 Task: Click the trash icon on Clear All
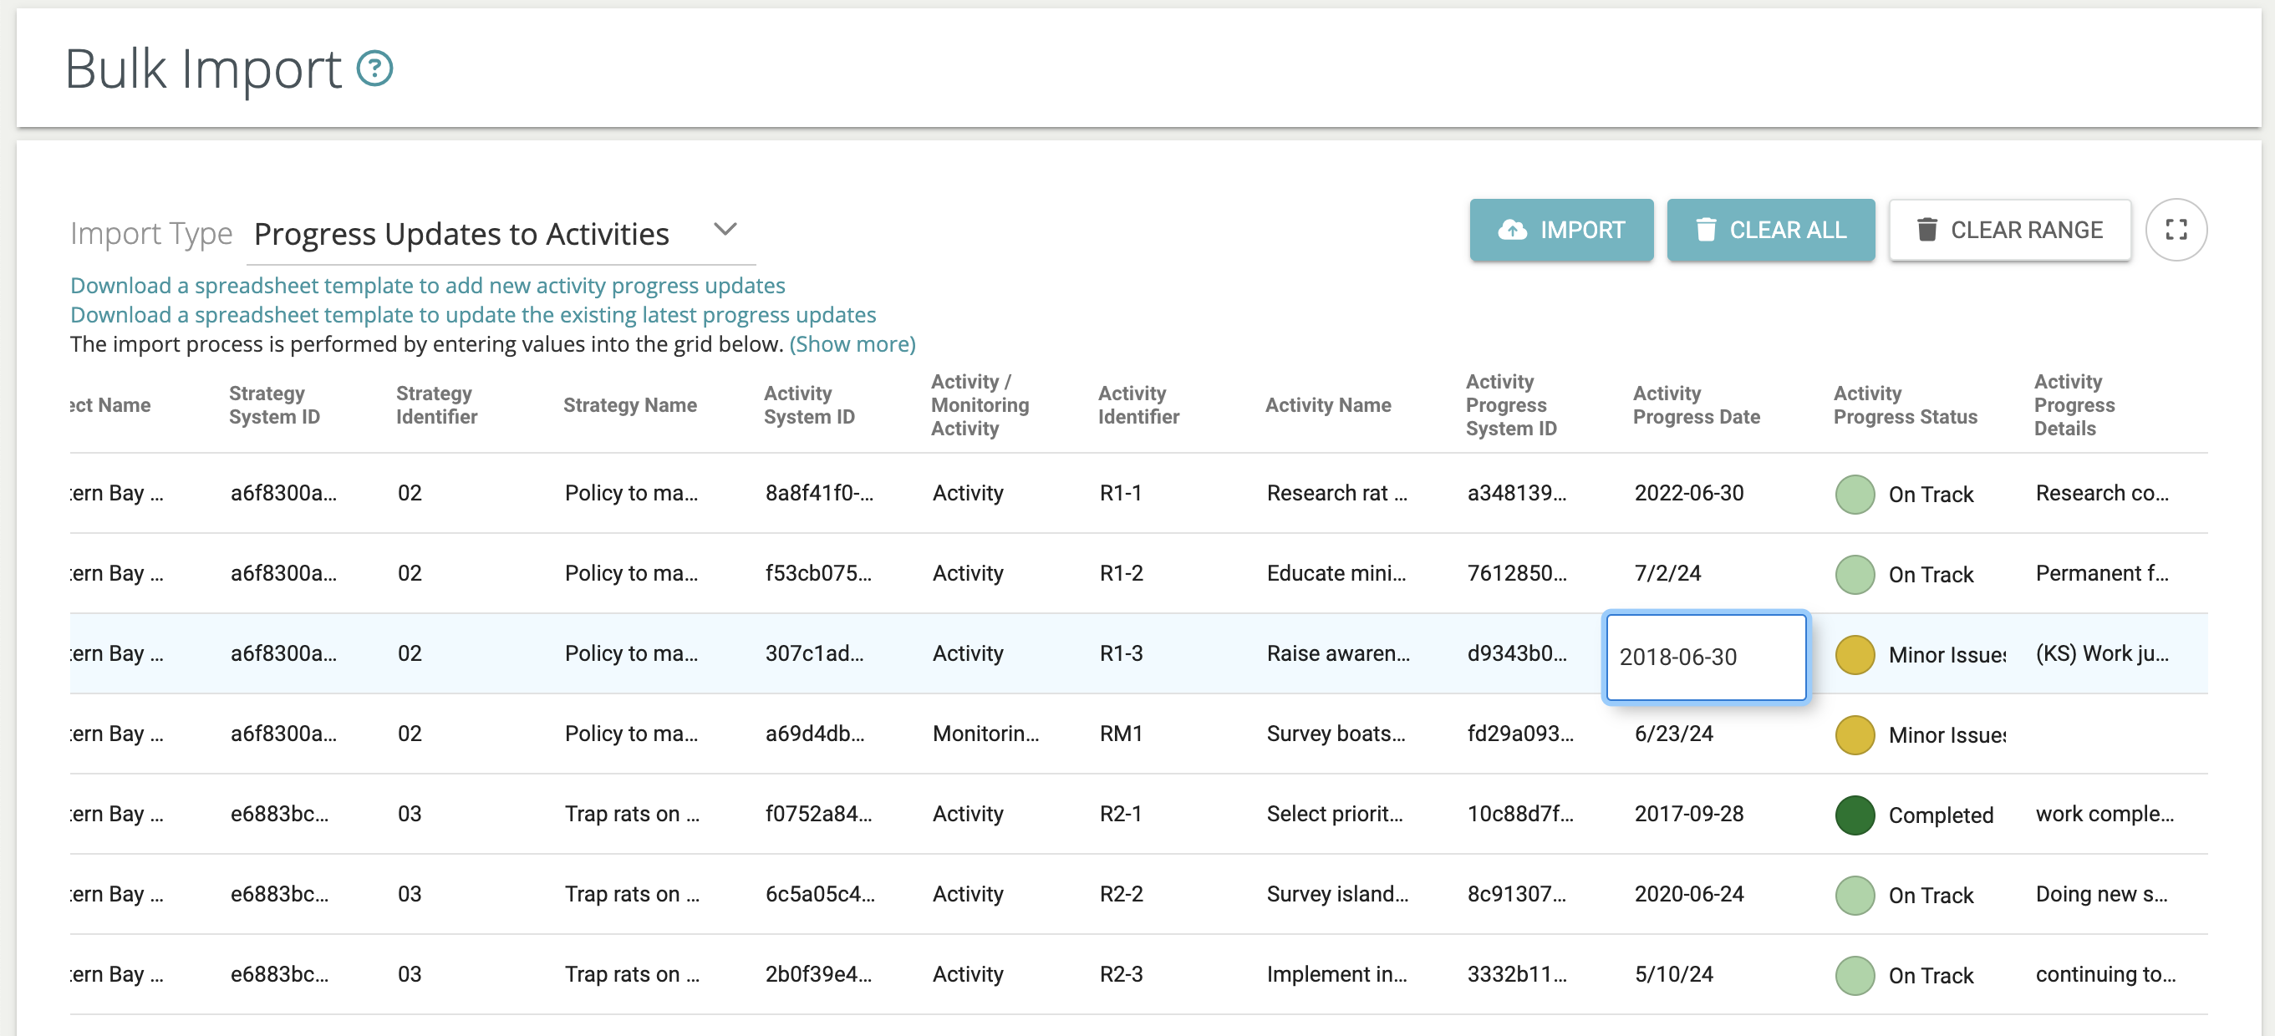(1705, 230)
